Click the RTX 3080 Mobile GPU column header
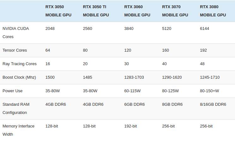 click(x=213, y=11)
